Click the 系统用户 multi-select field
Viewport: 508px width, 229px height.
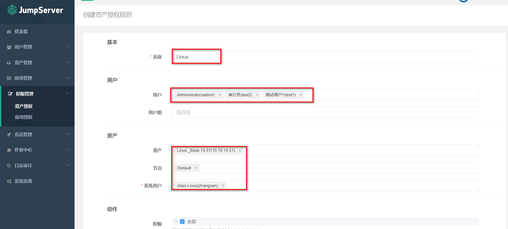click(x=325, y=185)
